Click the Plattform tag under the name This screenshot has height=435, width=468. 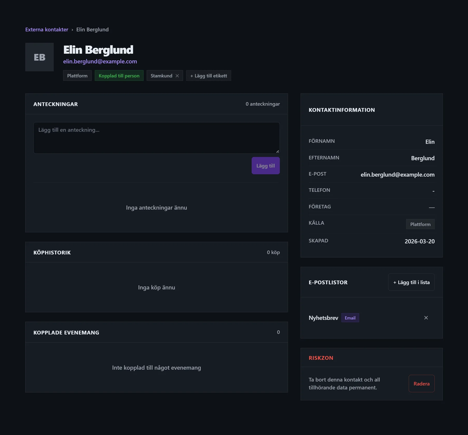[77, 75]
